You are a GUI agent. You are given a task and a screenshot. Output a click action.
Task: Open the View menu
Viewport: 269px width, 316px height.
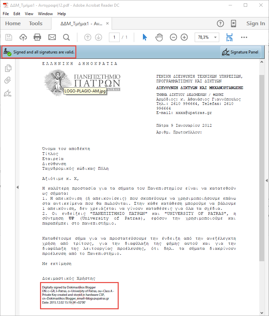(x=29, y=14)
